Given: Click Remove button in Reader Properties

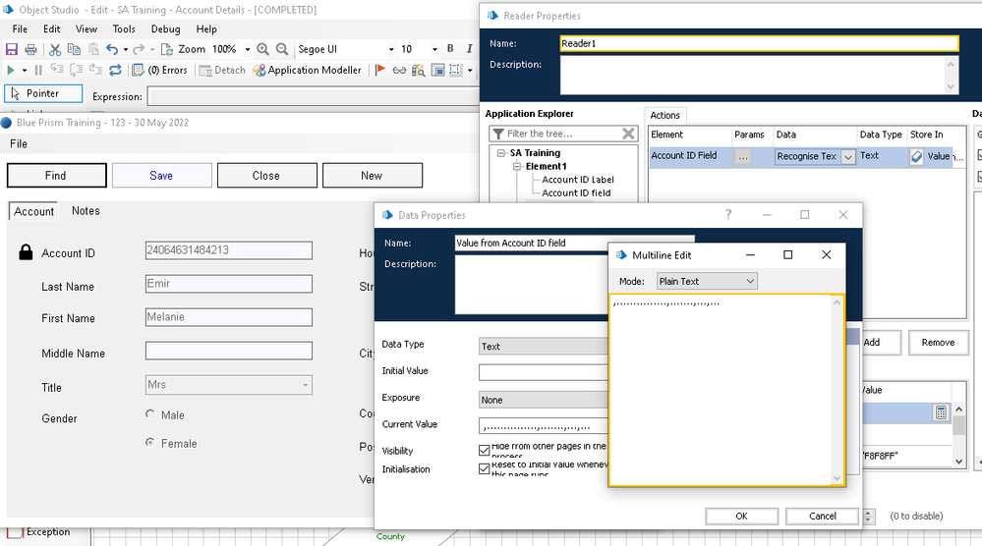Looking at the screenshot, I should (938, 343).
